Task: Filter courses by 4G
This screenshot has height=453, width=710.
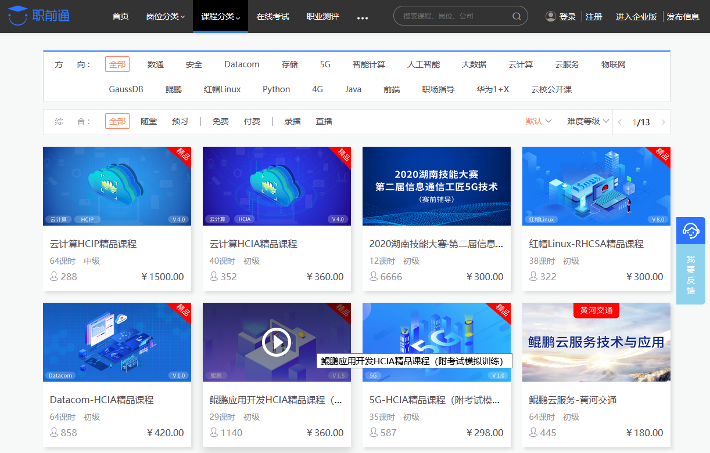Action: click(317, 89)
